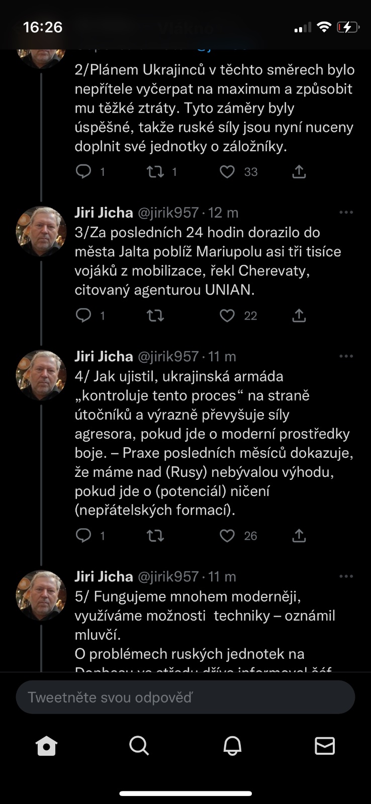The height and width of the screenshot is (804, 371).
Task: Open @jirik957 handle on the 3/ tweet
Action: pyautogui.click(x=168, y=213)
